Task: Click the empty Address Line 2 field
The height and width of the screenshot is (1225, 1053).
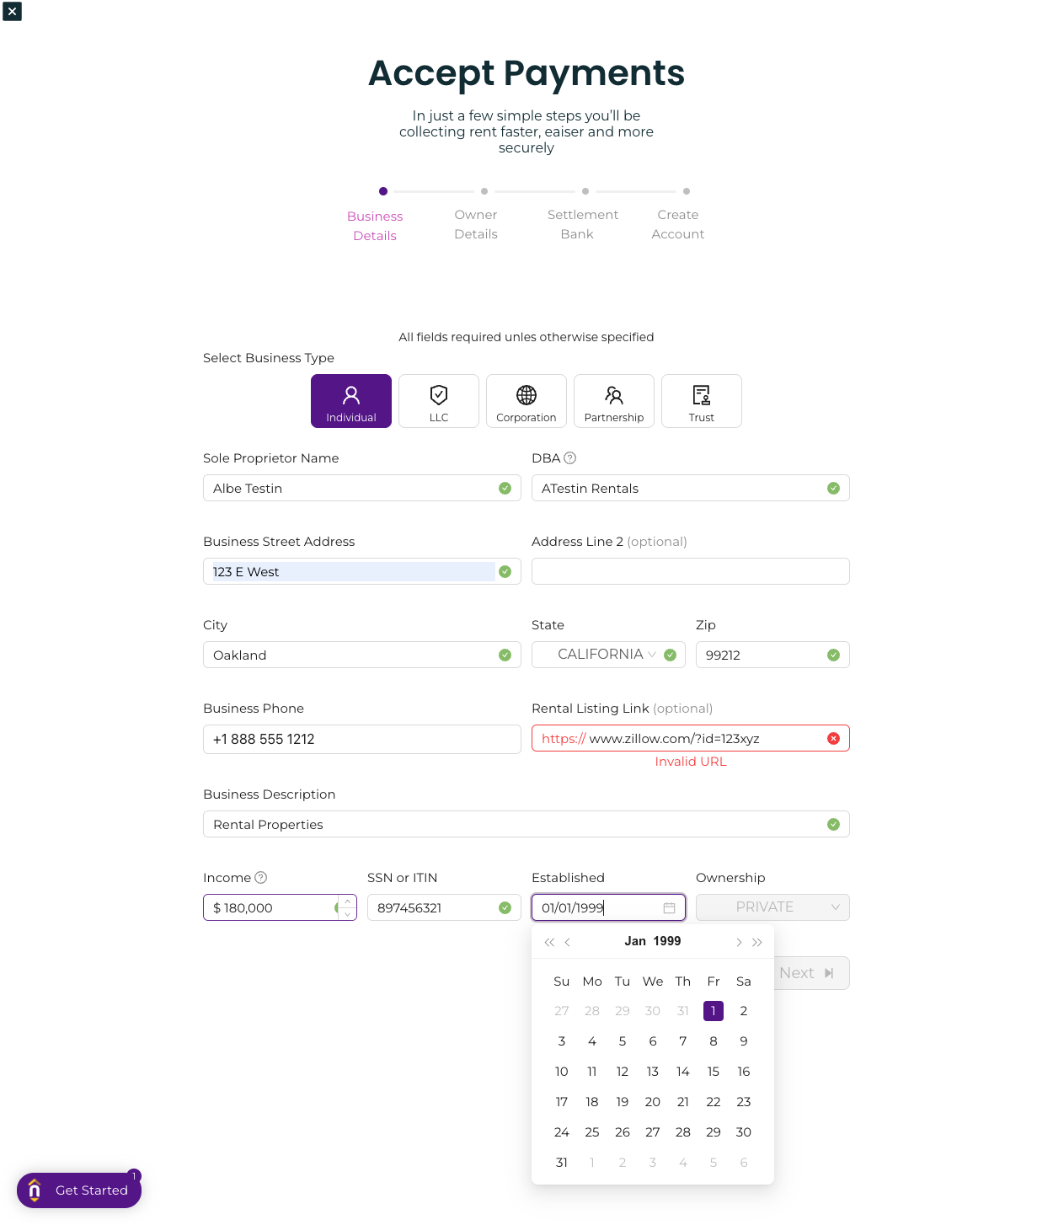Action: coord(691,571)
